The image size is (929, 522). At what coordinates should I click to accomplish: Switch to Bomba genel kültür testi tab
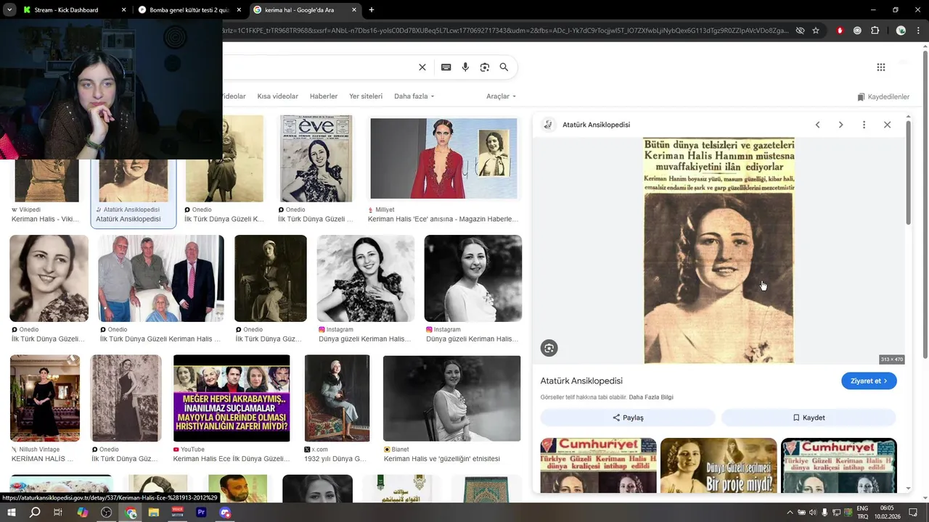pos(189,10)
